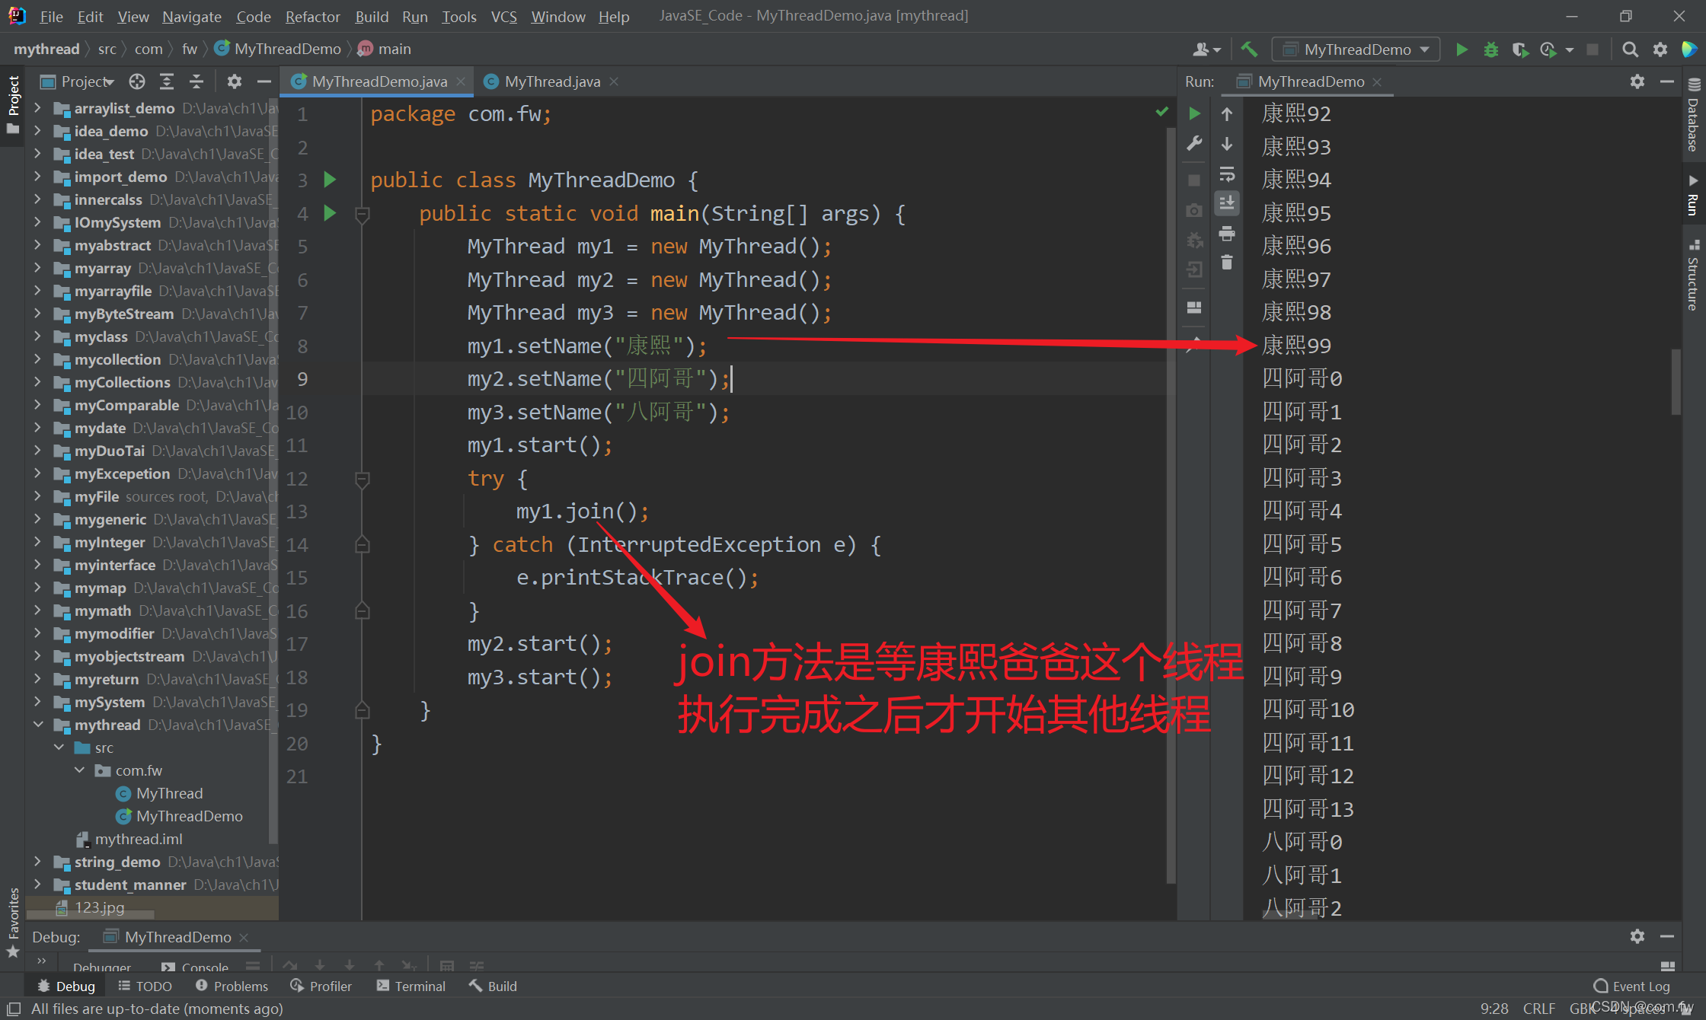Expand the string_demo project node
The image size is (1706, 1020).
tap(38, 862)
